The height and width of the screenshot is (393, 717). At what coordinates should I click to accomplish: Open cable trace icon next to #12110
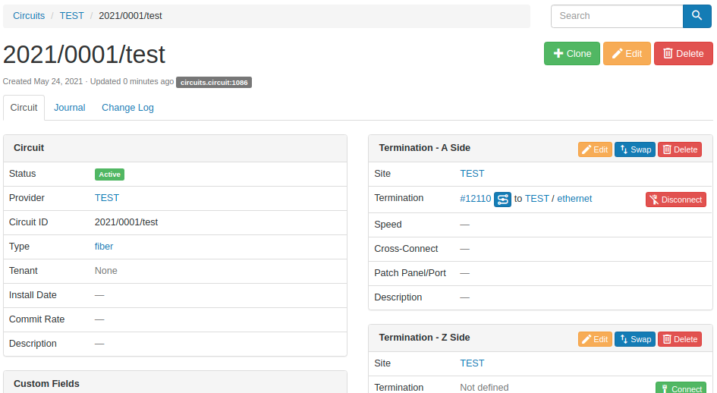coord(502,200)
